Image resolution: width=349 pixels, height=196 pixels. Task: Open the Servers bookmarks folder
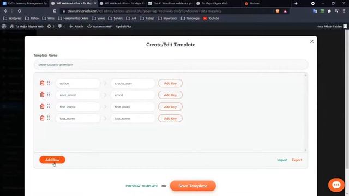[115, 18]
